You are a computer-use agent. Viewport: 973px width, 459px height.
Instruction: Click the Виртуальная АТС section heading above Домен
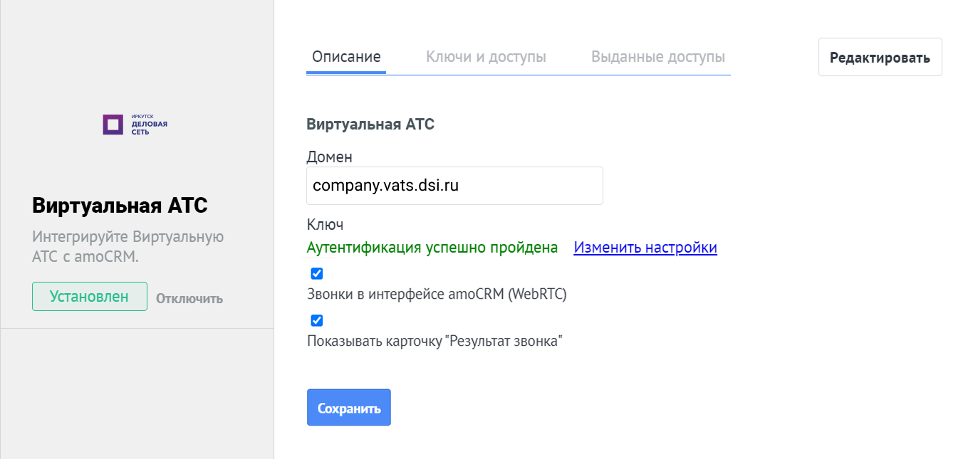point(370,125)
